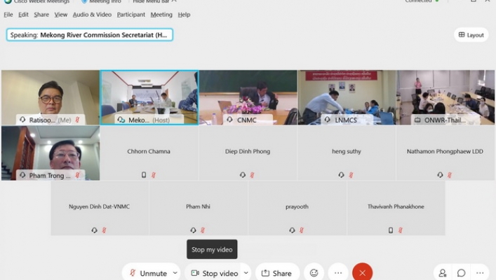496x280 pixels.
Task: Open the Help menu
Action: point(184,15)
